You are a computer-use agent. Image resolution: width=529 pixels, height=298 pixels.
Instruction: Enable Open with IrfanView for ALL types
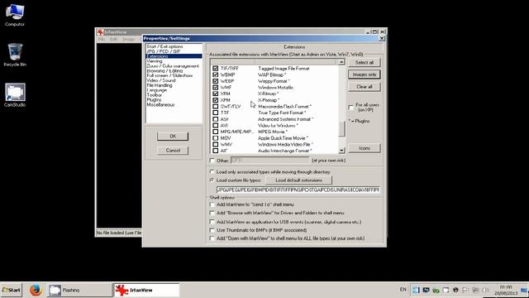(x=212, y=238)
